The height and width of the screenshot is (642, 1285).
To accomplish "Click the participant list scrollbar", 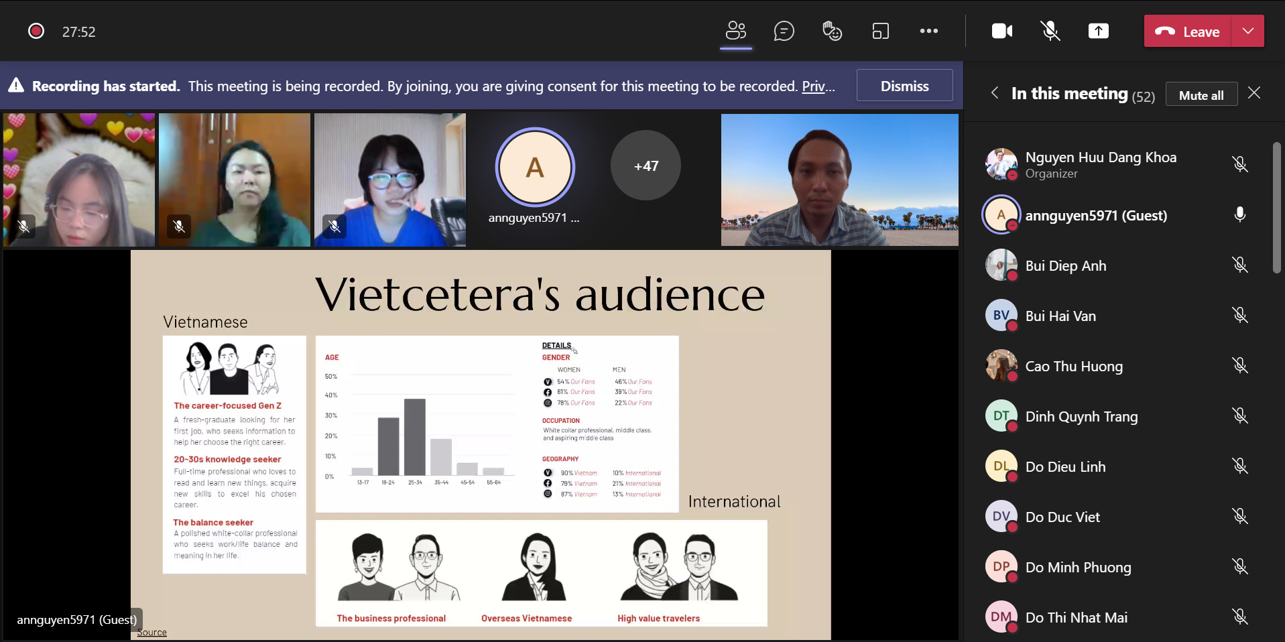I will click(x=1276, y=208).
